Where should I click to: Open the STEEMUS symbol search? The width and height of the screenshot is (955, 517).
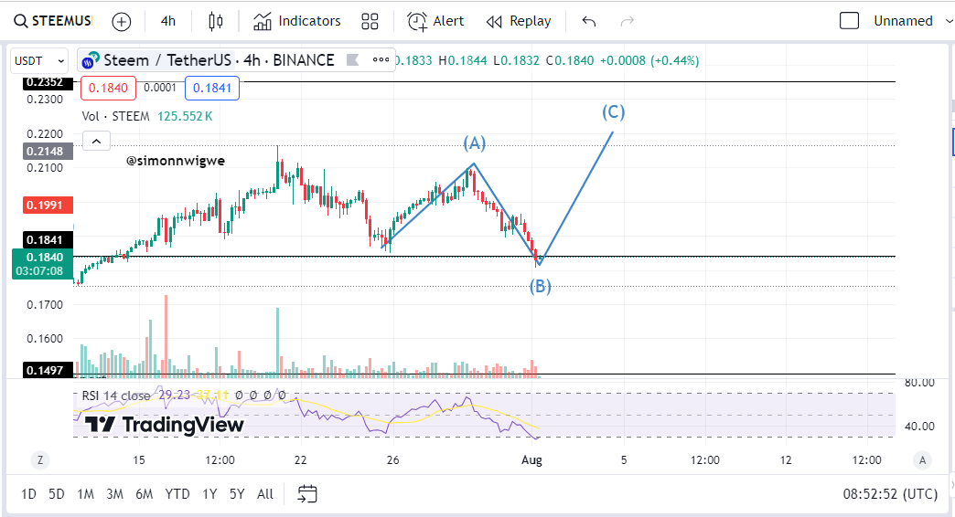(x=53, y=21)
